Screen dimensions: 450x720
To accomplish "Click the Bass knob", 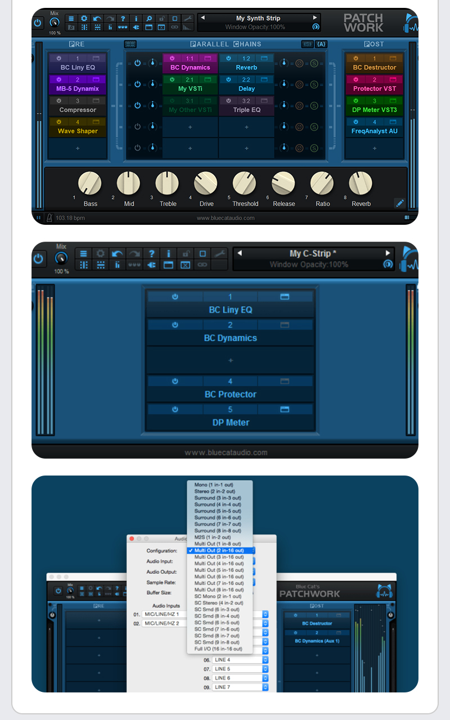I will (x=90, y=183).
